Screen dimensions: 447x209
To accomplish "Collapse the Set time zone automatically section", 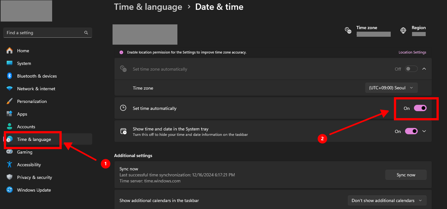I will (424, 69).
